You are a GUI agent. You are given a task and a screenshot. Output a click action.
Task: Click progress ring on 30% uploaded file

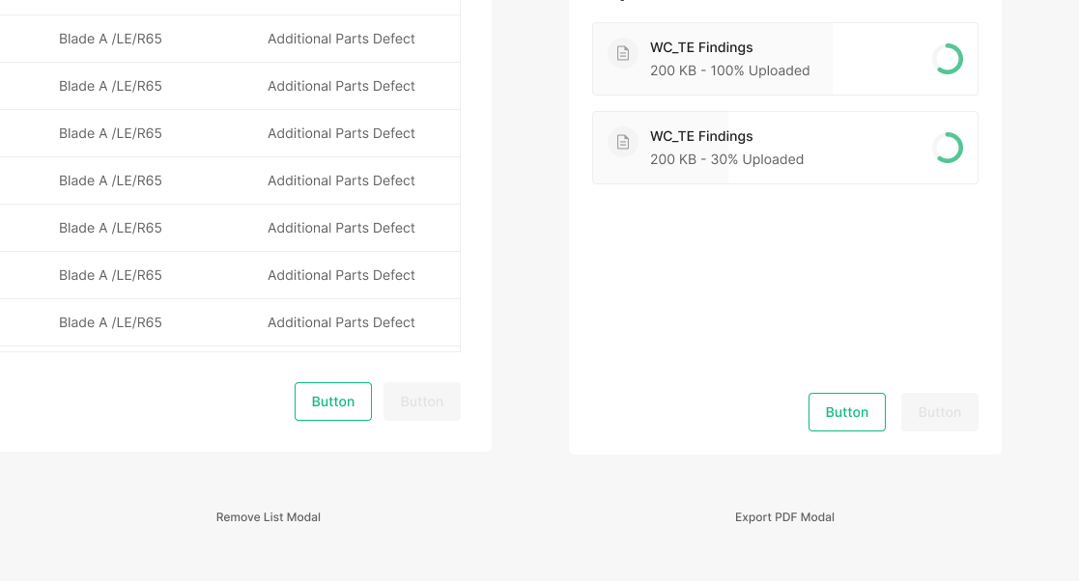(x=948, y=148)
